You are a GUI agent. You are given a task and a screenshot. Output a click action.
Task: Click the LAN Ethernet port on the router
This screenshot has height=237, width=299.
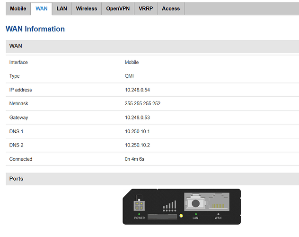click(196, 203)
